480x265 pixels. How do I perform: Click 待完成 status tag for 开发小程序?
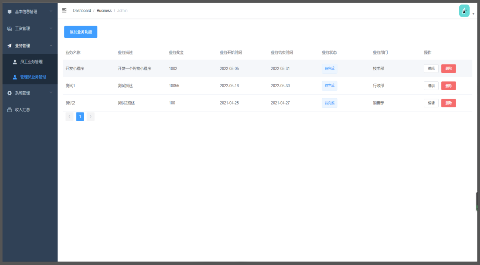tap(329, 68)
